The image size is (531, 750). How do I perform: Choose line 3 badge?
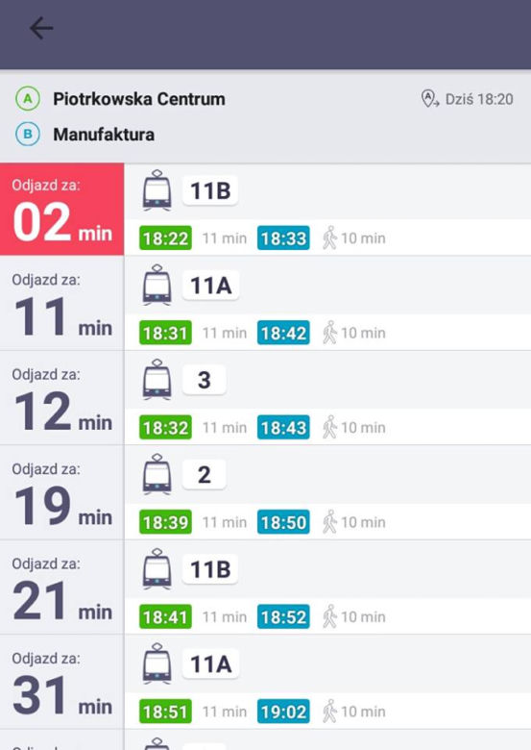click(x=205, y=380)
